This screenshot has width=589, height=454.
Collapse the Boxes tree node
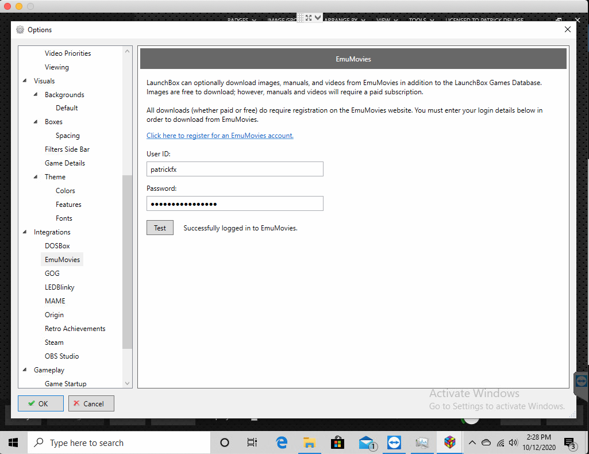point(36,122)
